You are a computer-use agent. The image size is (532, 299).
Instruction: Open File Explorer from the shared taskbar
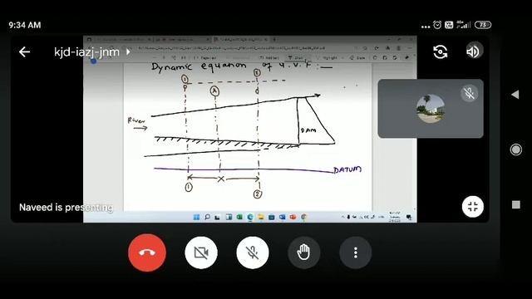pos(260,217)
